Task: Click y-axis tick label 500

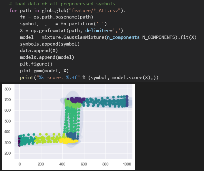Action: (x=8, y=121)
